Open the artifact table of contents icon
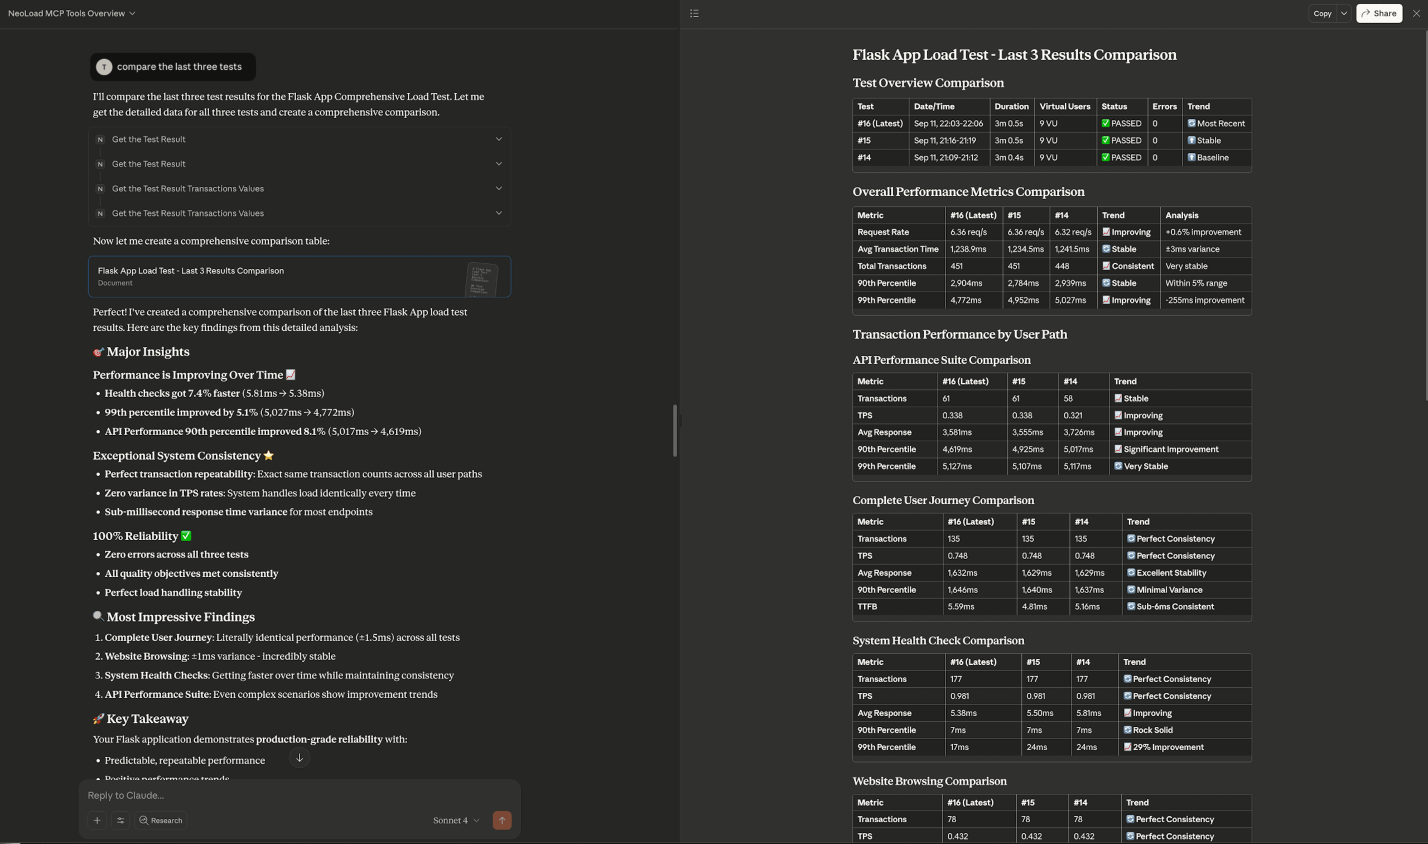 point(694,13)
